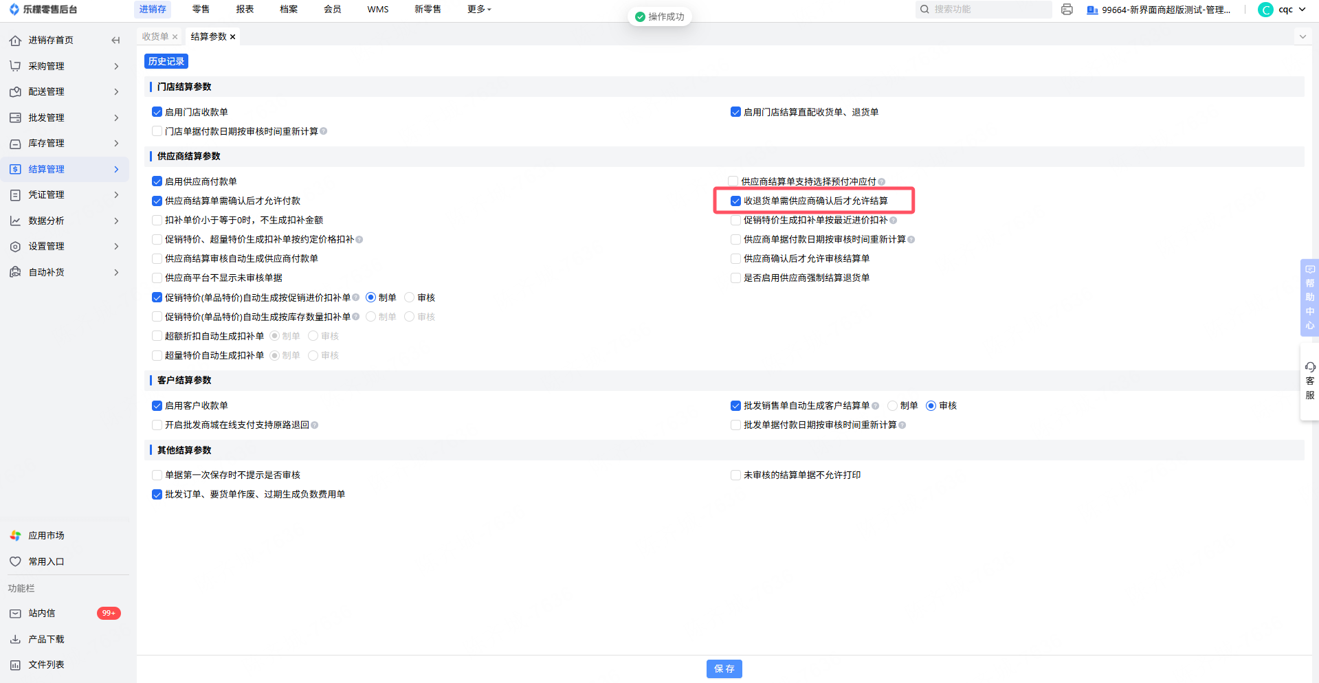Click the 库存管理 icon
The width and height of the screenshot is (1319, 683).
(15, 144)
